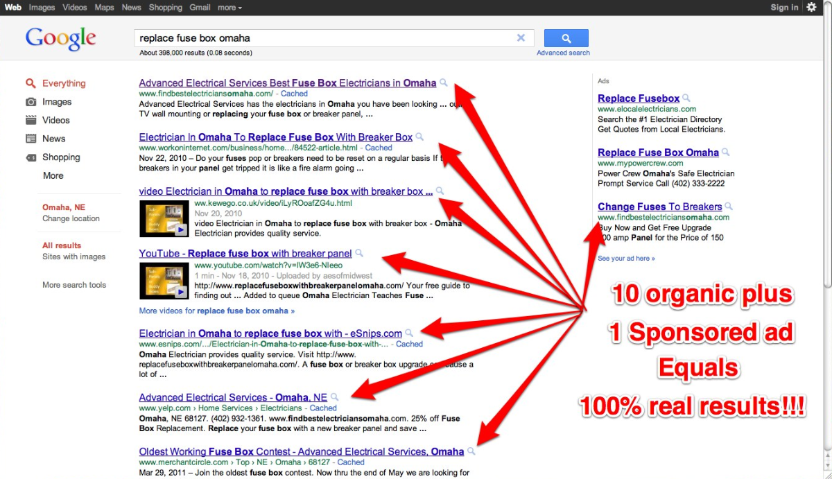Preview magnifier next to eSnips.com result

click(409, 333)
